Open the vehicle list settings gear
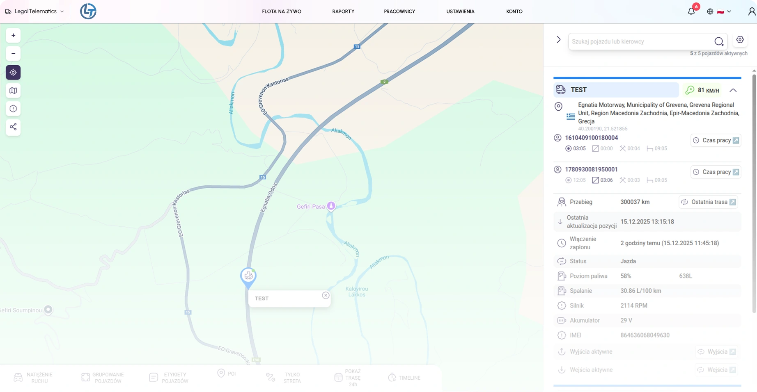Screen dimensions: 757x392 740,40
